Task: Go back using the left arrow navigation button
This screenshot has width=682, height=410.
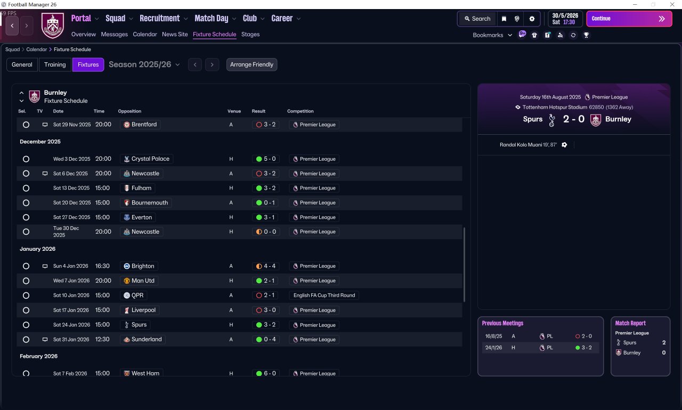Action: pos(12,26)
